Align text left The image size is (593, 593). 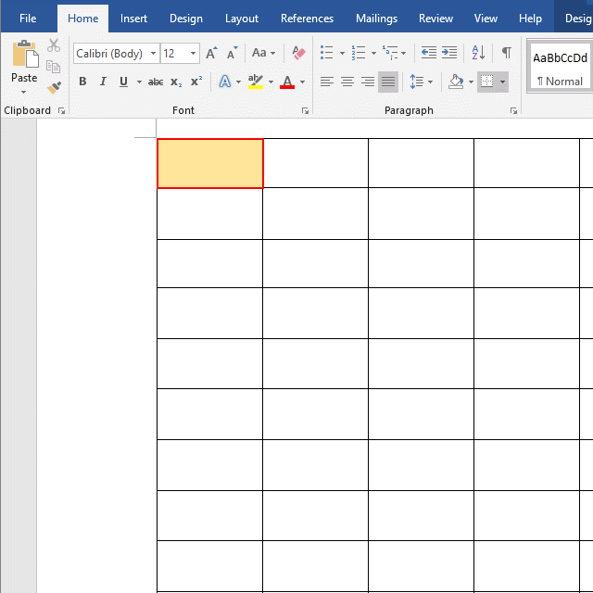(x=327, y=82)
